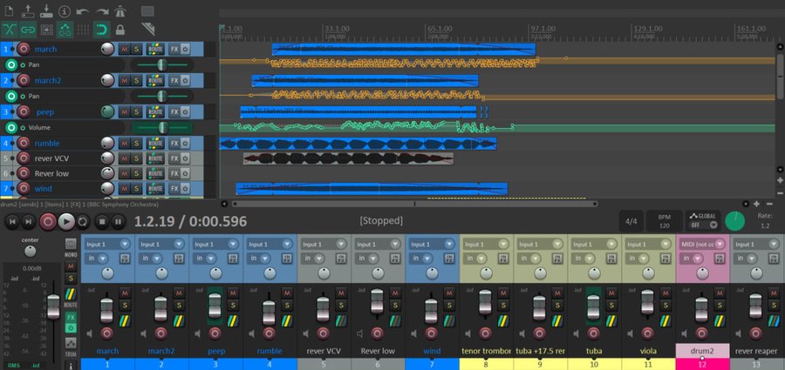Image resolution: width=785 pixels, height=370 pixels.
Task: Mute the tenor trombone mixer strip
Action: [503, 292]
